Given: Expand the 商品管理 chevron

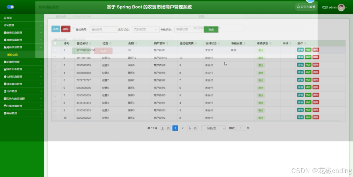Looking at the screenshot, I should click(41, 113).
